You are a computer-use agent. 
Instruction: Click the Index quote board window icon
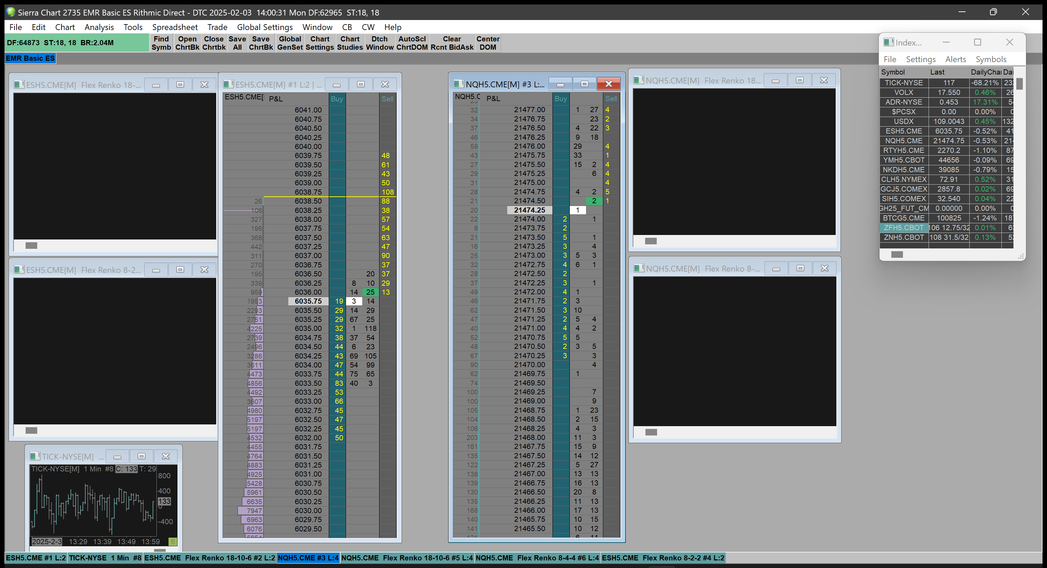point(888,42)
